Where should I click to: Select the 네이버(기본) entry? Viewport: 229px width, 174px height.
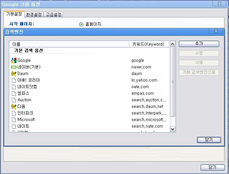(29, 67)
